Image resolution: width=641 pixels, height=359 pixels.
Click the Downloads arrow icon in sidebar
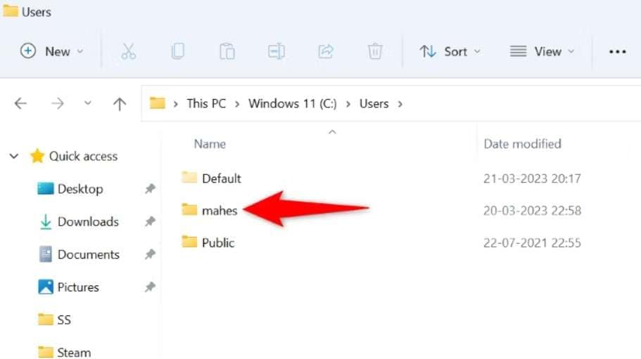(46, 221)
